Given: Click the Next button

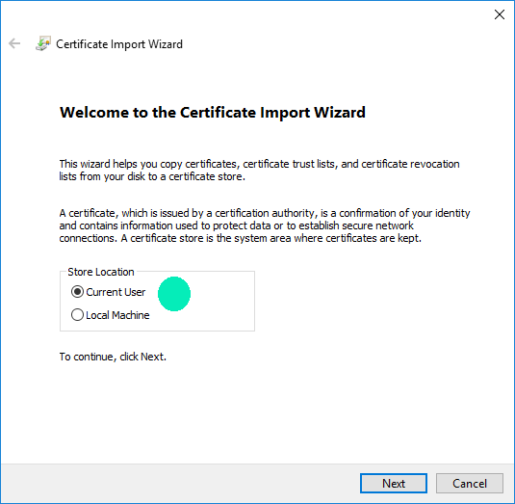Looking at the screenshot, I should pyautogui.click(x=394, y=484).
